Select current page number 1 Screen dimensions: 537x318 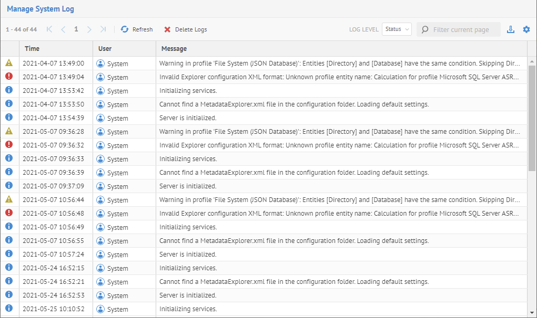click(76, 29)
